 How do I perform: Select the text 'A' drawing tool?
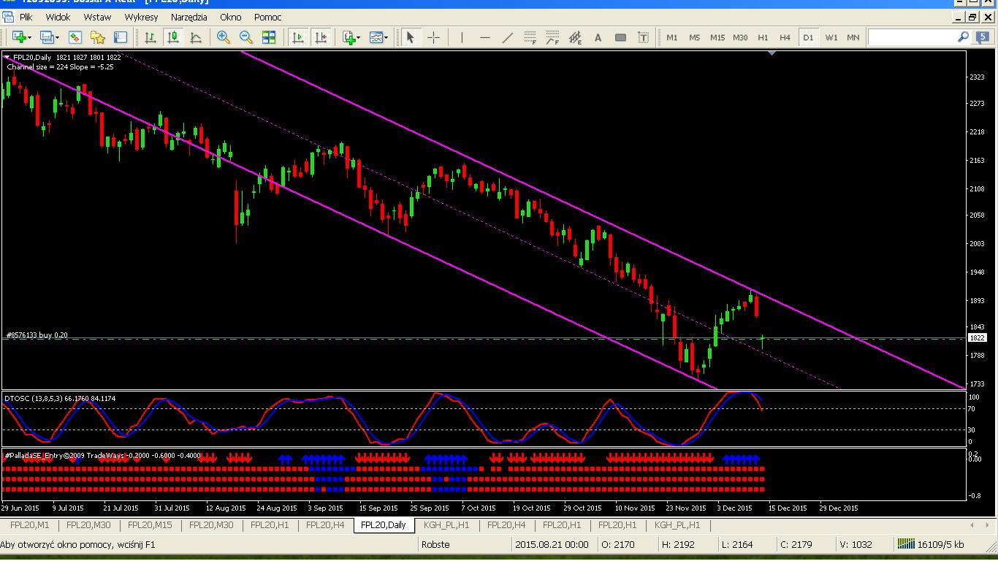coord(598,37)
